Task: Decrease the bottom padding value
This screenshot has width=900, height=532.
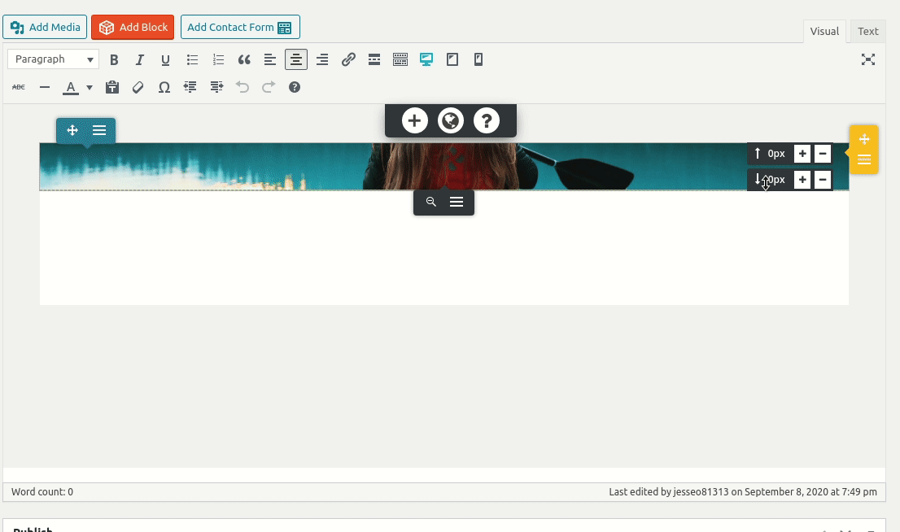Action: (823, 180)
